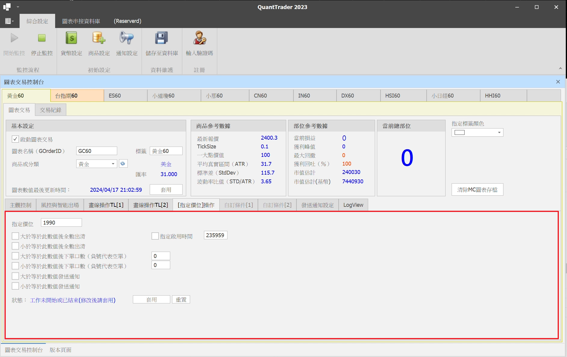
Task: Tick the 指定啟用時間 checkbox
Action: tap(155, 236)
